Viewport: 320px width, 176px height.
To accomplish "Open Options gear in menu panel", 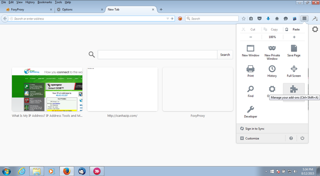I will click(x=272, y=89).
